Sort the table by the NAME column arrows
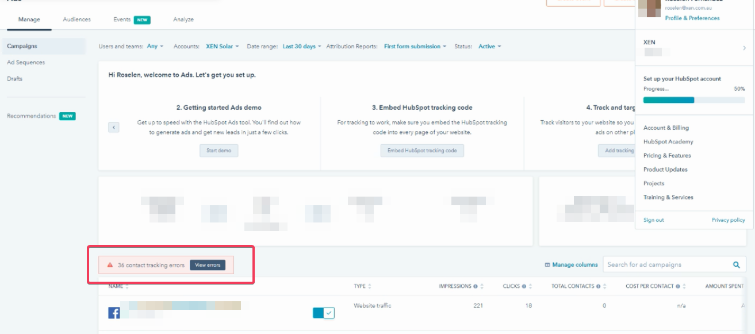The width and height of the screenshot is (755, 334). tap(127, 286)
